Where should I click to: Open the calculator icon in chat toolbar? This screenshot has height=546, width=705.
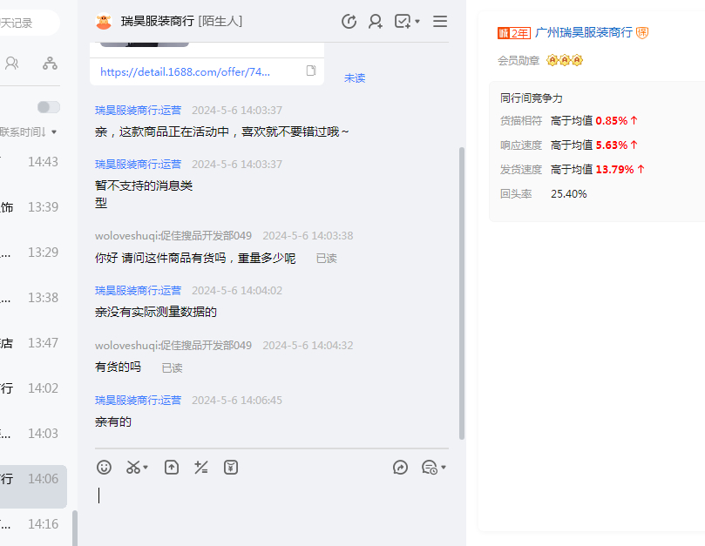click(201, 468)
